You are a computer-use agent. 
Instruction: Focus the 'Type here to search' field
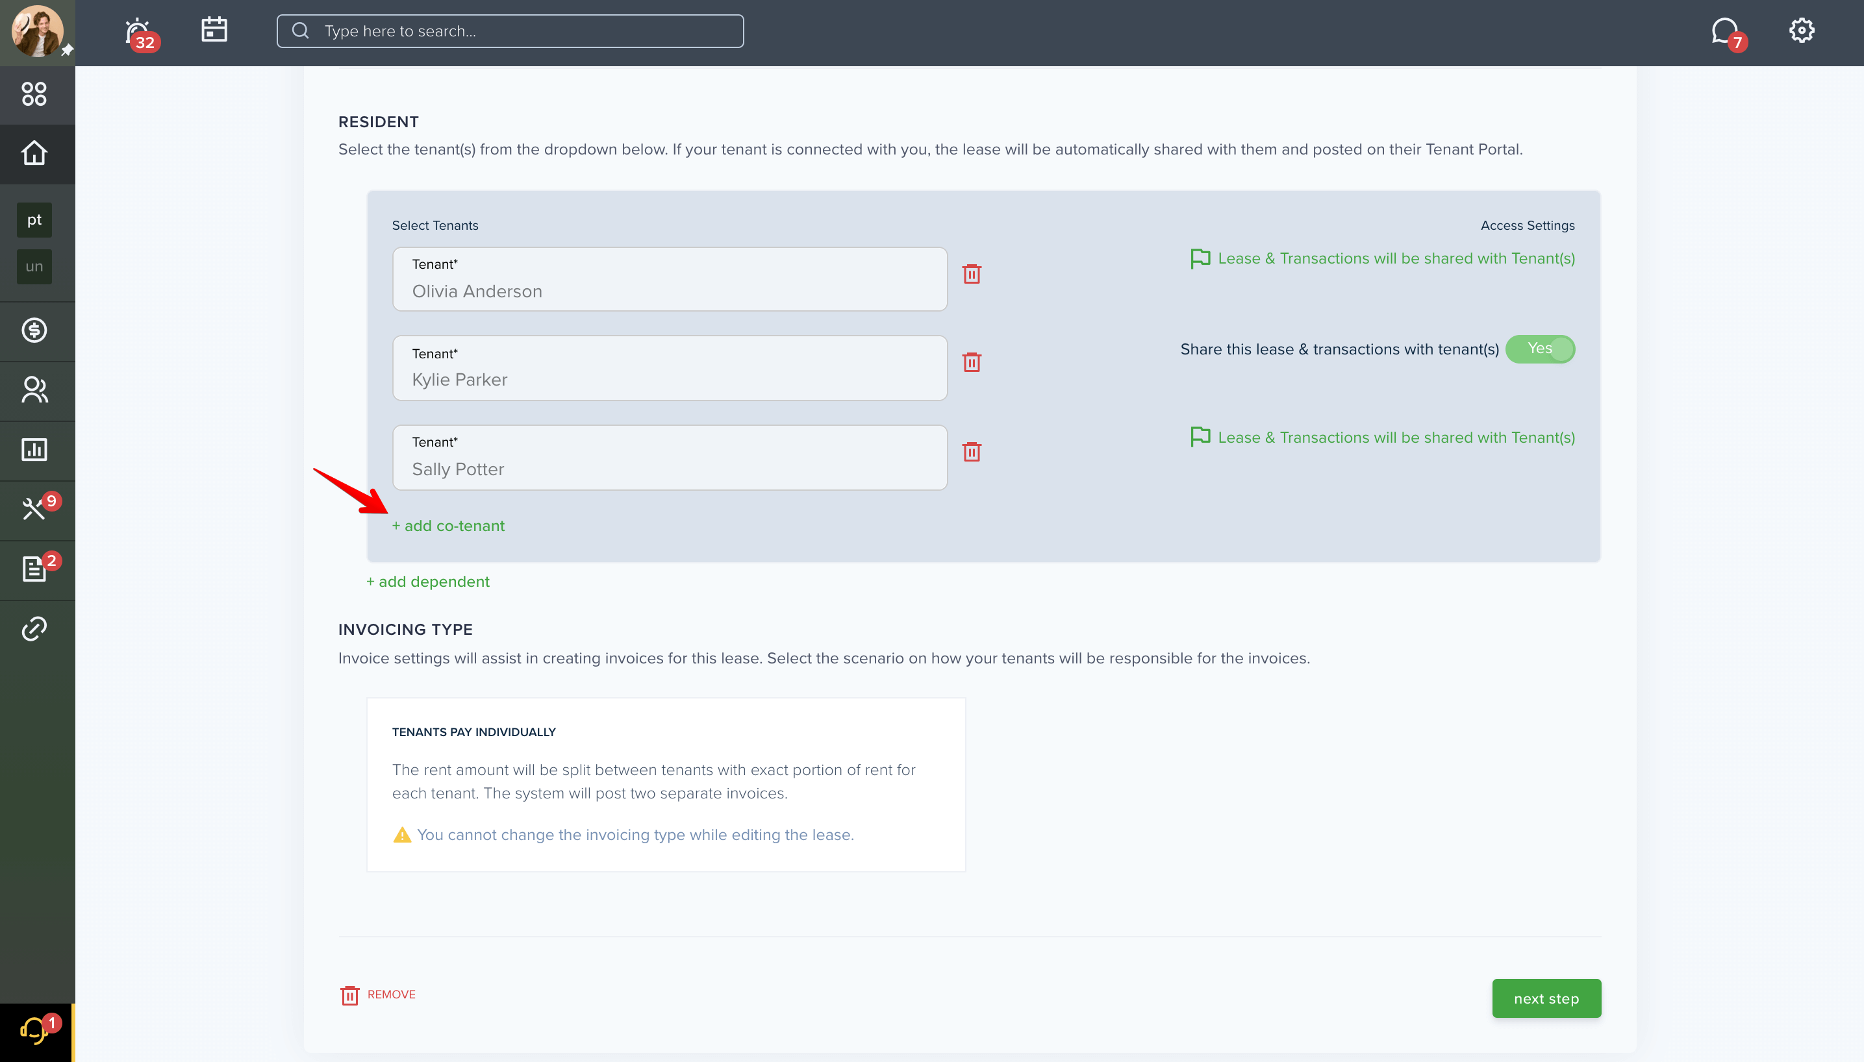pyautogui.click(x=510, y=31)
